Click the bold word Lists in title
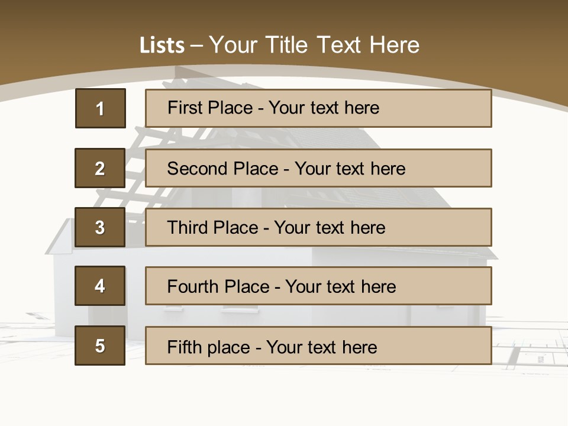 click(x=162, y=45)
